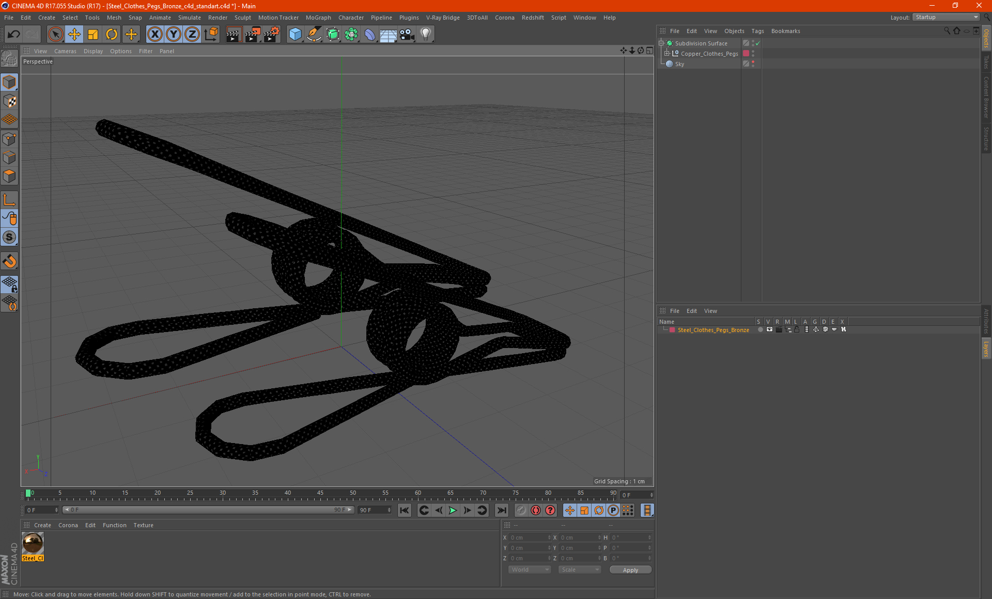This screenshot has height=599, width=992.
Task: Toggle layer Render clapper icon
Action: (x=779, y=329)
